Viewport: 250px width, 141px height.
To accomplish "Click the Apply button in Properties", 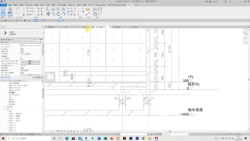I will pyautogui.click(x=38, y=77).
